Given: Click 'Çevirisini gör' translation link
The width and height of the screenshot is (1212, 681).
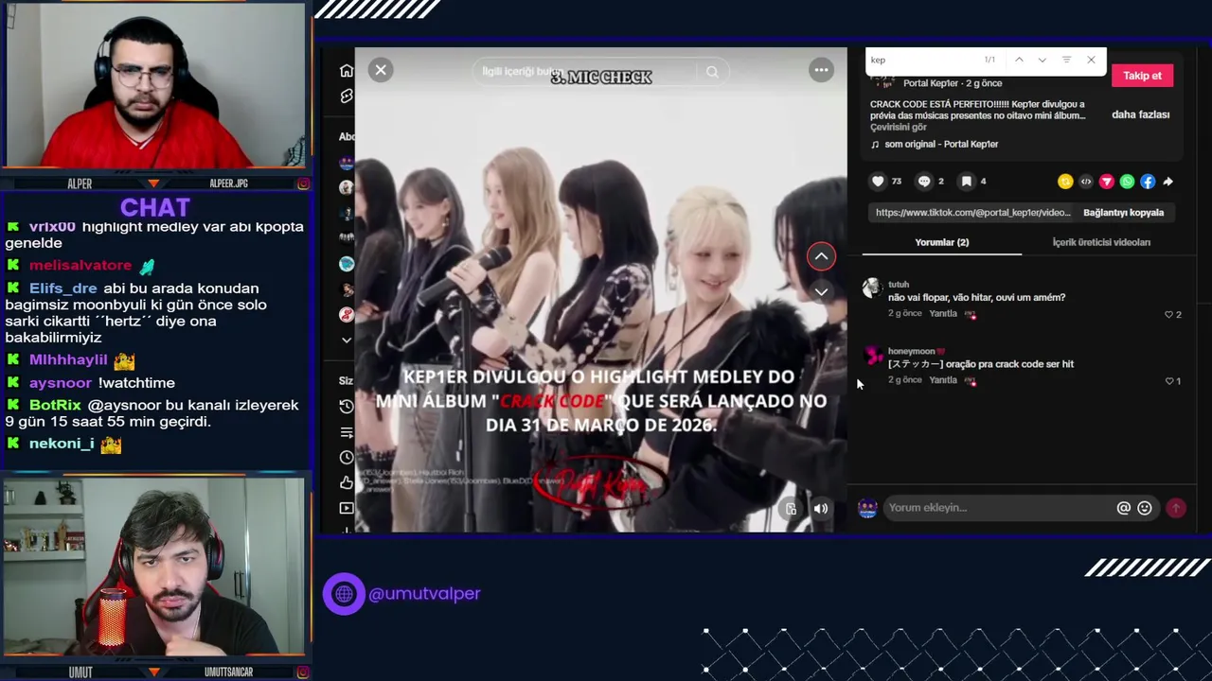Looking at the screenshot, I should coord(899,127).
